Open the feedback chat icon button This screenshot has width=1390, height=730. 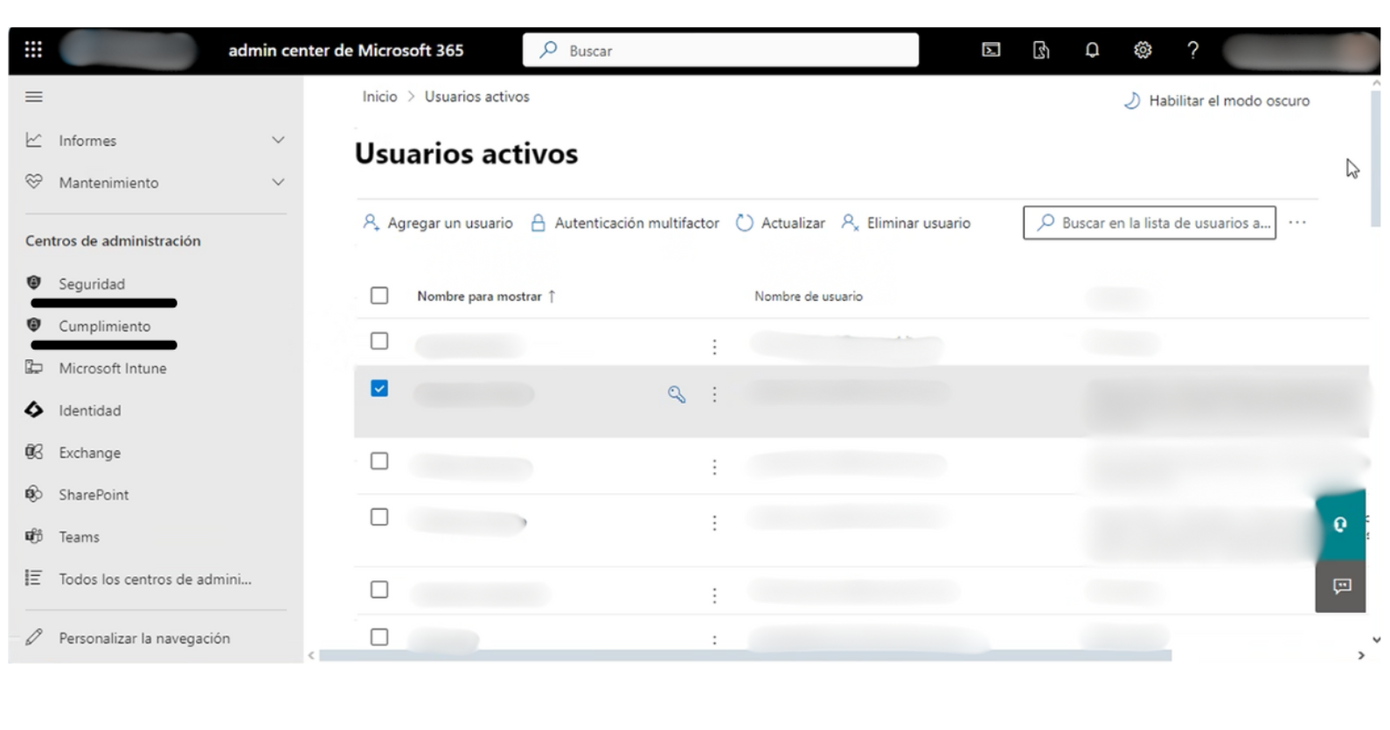pos(1341,586)
